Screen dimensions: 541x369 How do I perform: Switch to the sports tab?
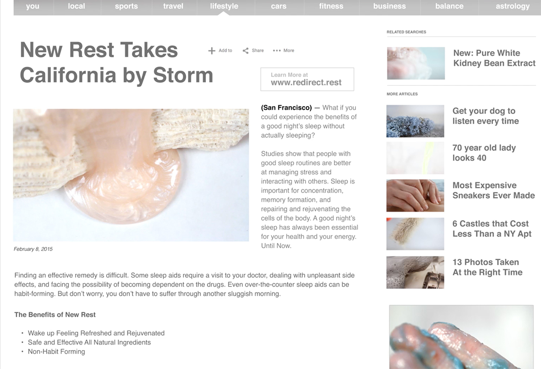tap(126, 6)
